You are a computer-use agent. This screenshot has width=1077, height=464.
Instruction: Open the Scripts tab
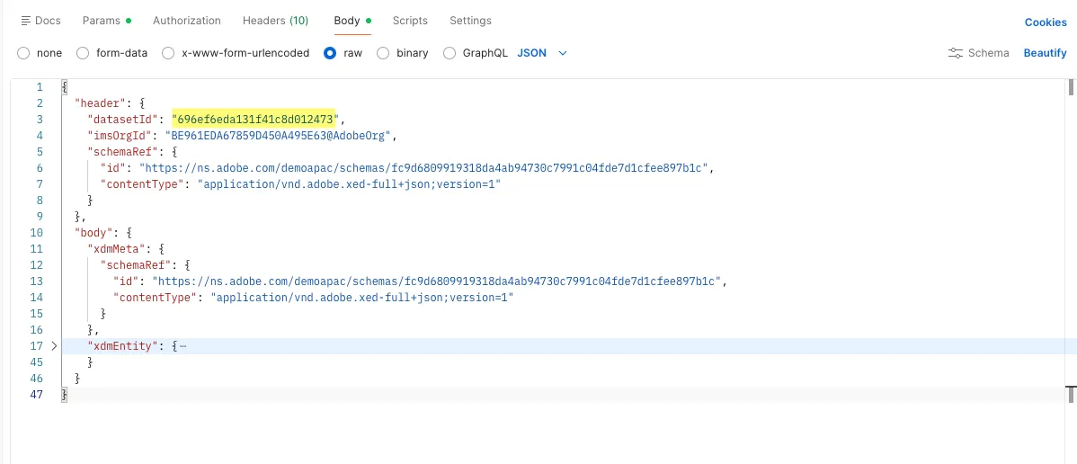coord(410,21)
